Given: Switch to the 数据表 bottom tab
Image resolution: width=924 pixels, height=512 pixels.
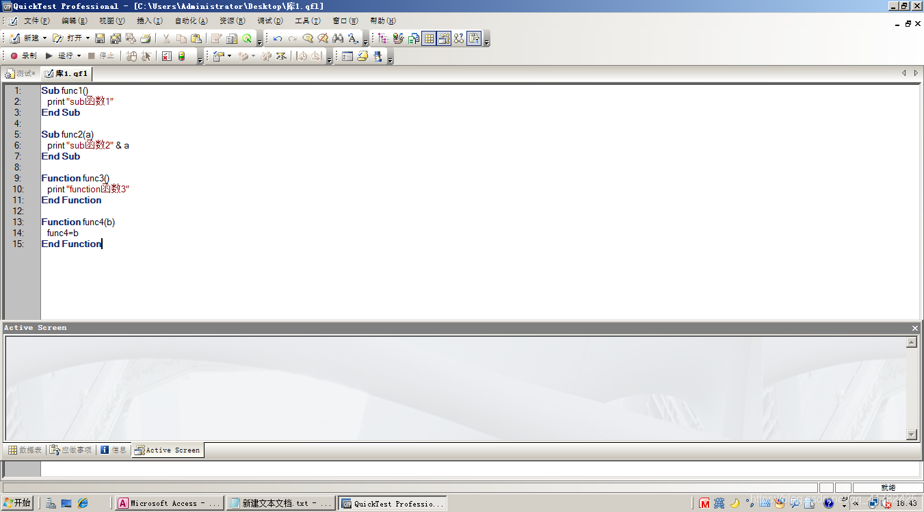Looking at the screenshot, I should pos(25,450).
